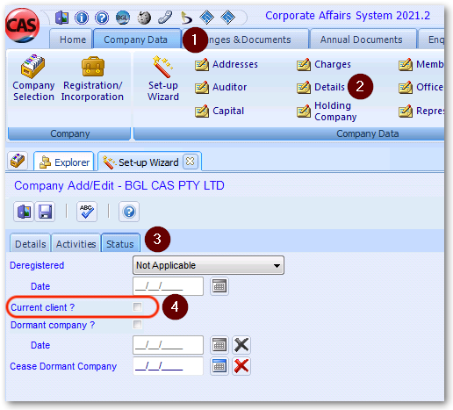Viewport: 453px width, 410px height.
Task: Open Company Selection
Action: click(33, 78)
